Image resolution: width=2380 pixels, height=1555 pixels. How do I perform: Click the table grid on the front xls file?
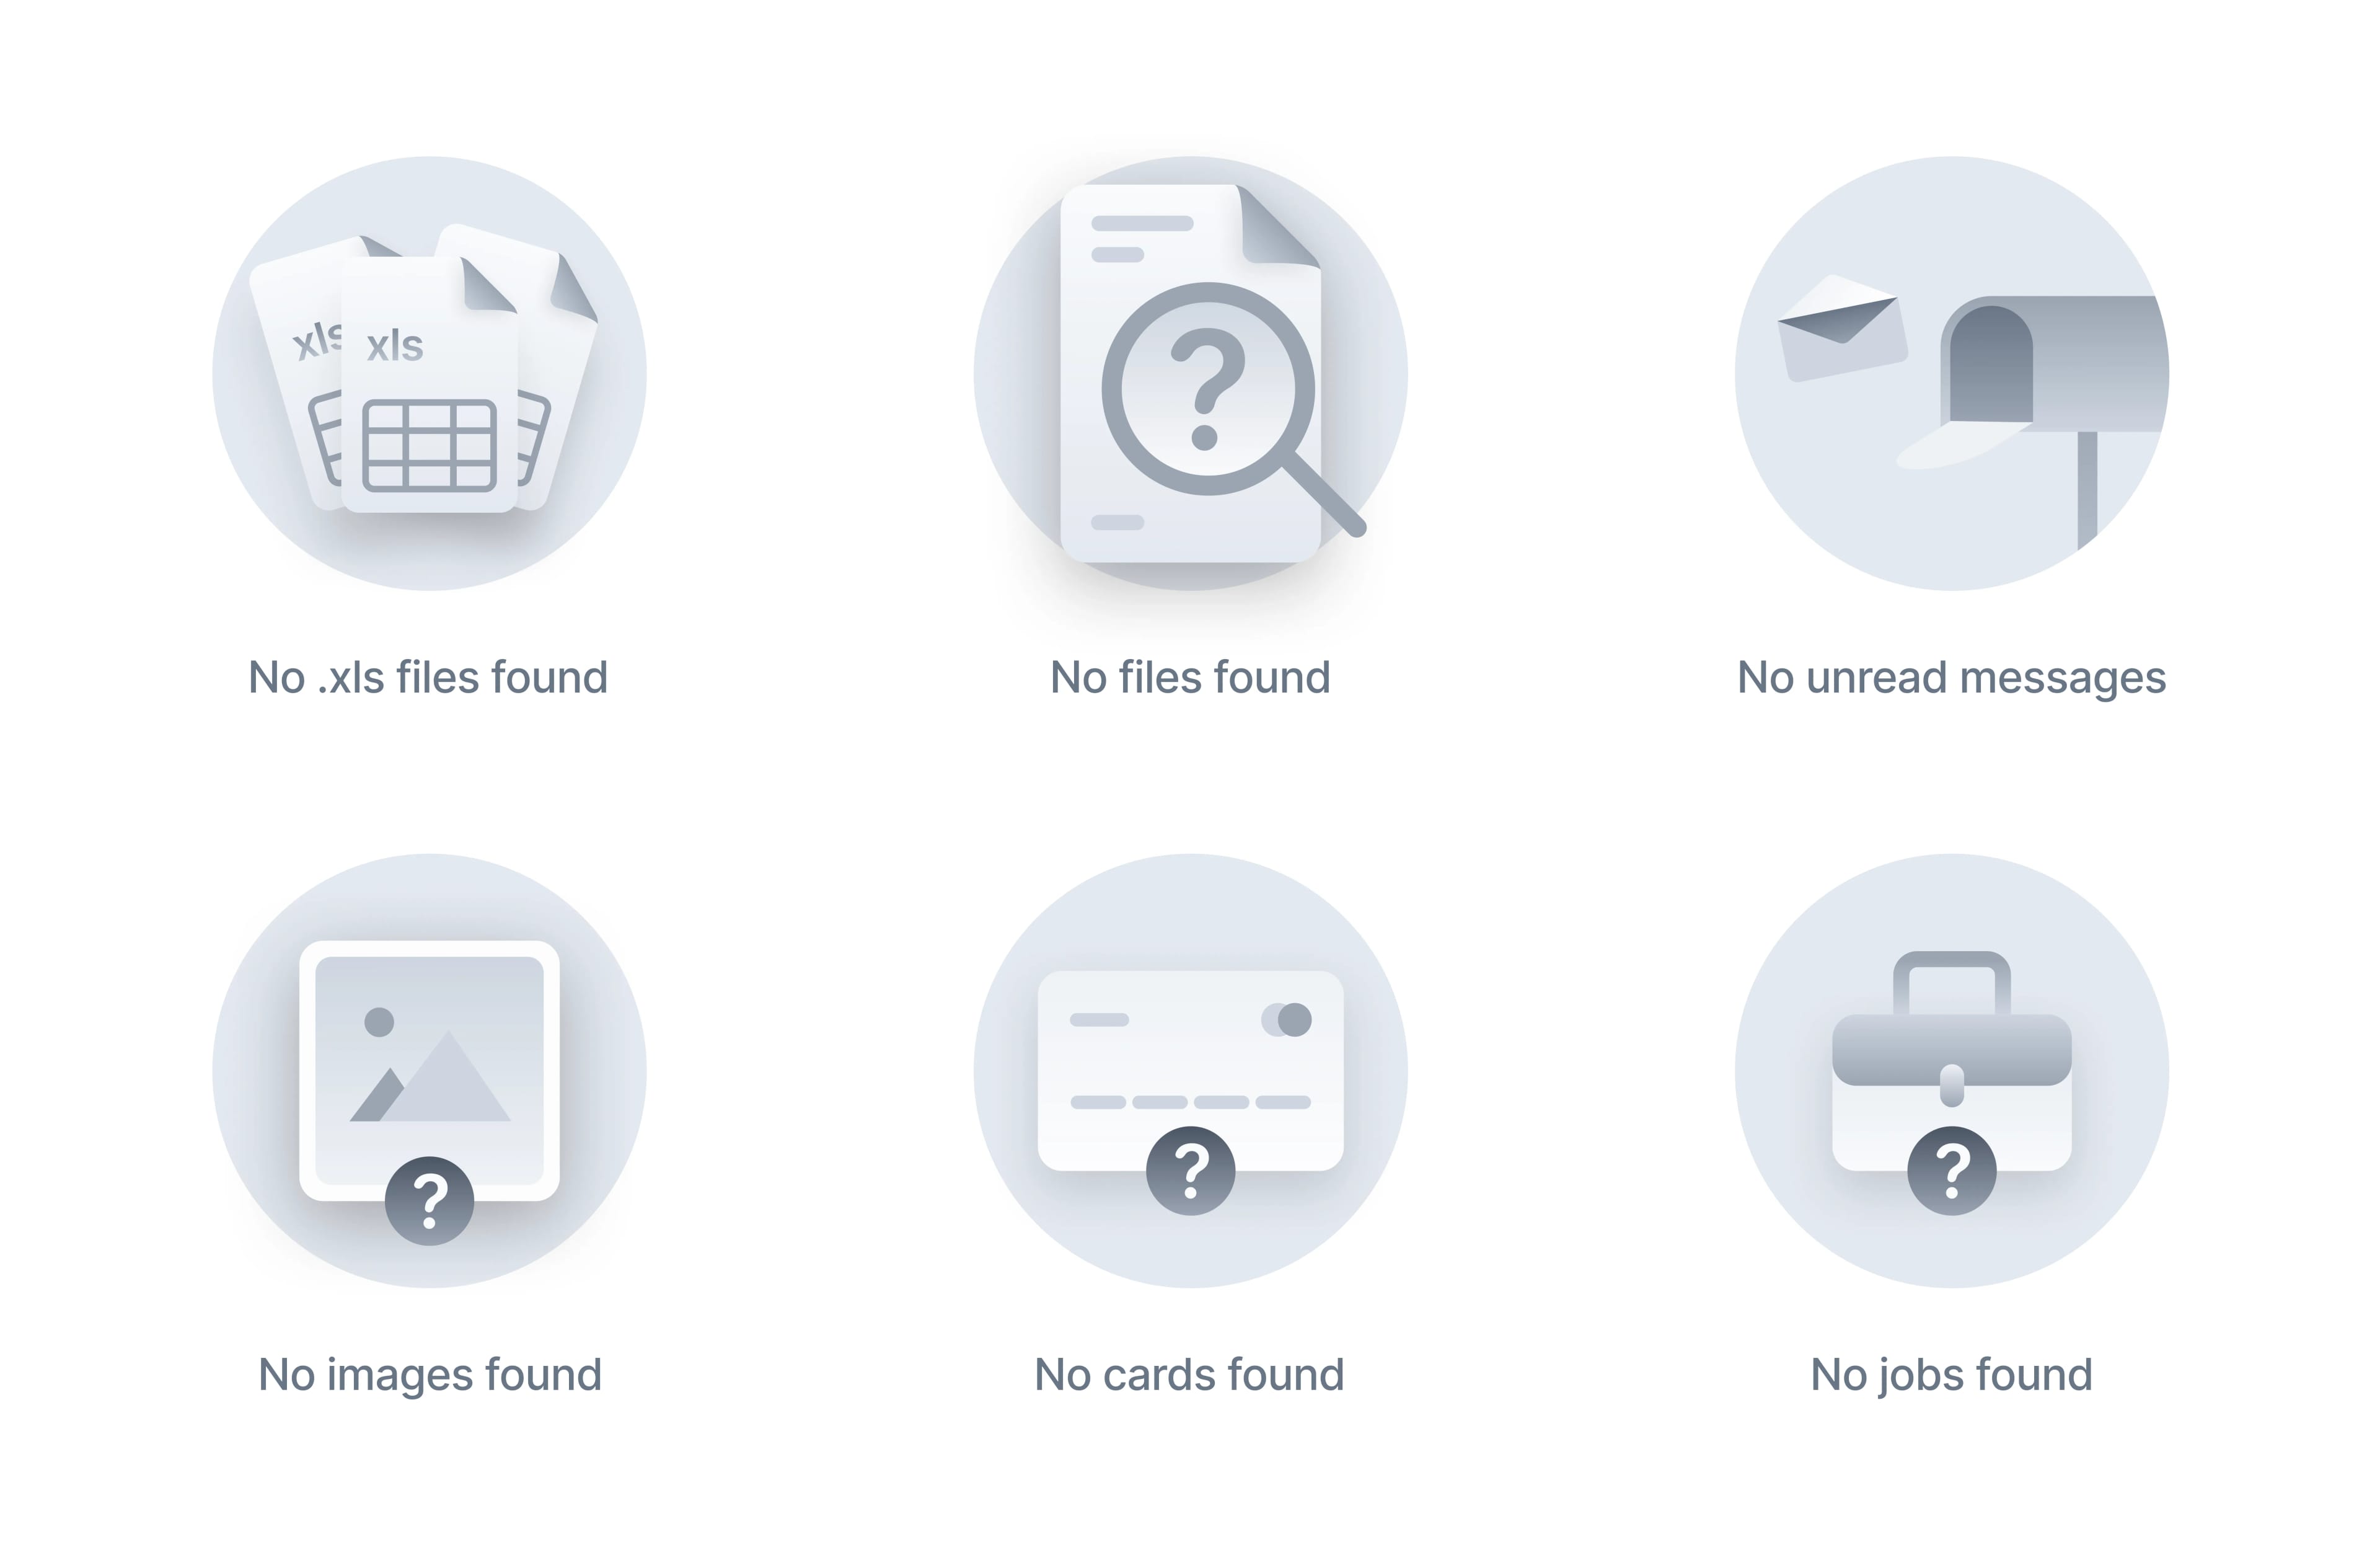(x=429, y=445)
